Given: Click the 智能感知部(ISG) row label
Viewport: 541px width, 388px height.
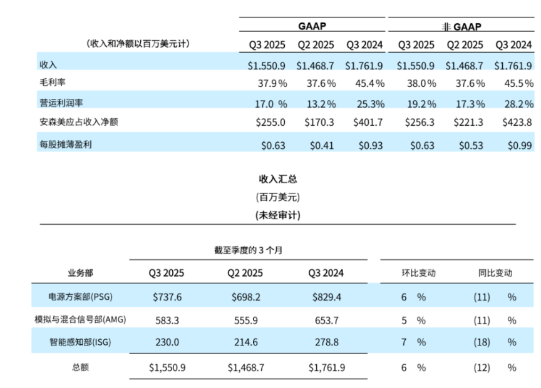Looking at the screenshot, I should point(80,342).
